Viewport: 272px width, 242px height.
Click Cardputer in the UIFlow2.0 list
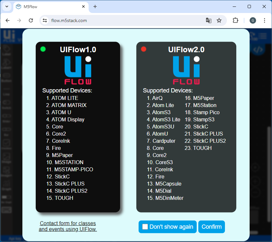tap(164, 141)
